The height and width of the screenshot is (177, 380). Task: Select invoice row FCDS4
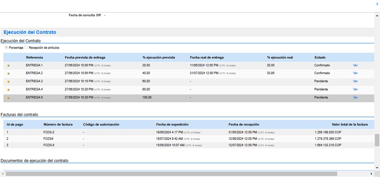(x=49, y=139)
